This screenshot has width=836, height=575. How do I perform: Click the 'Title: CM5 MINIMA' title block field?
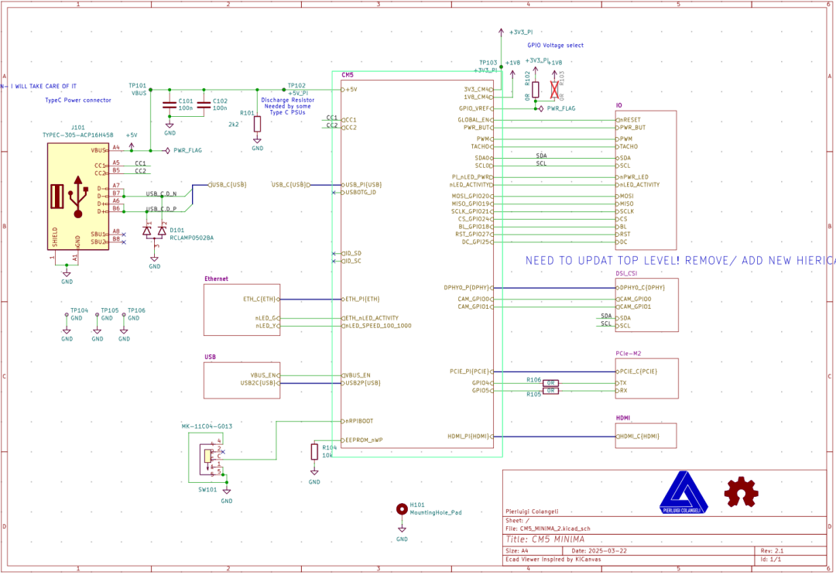click(545, 539)
